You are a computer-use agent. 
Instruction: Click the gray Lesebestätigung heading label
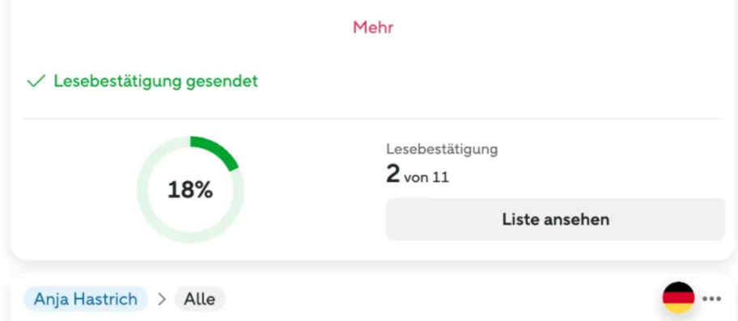point(442,150)
